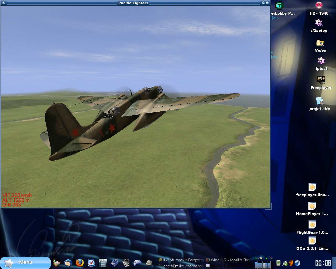
Task: Switch to Wine HQ - Mozilla Firefox task
Action: point(228,260)
